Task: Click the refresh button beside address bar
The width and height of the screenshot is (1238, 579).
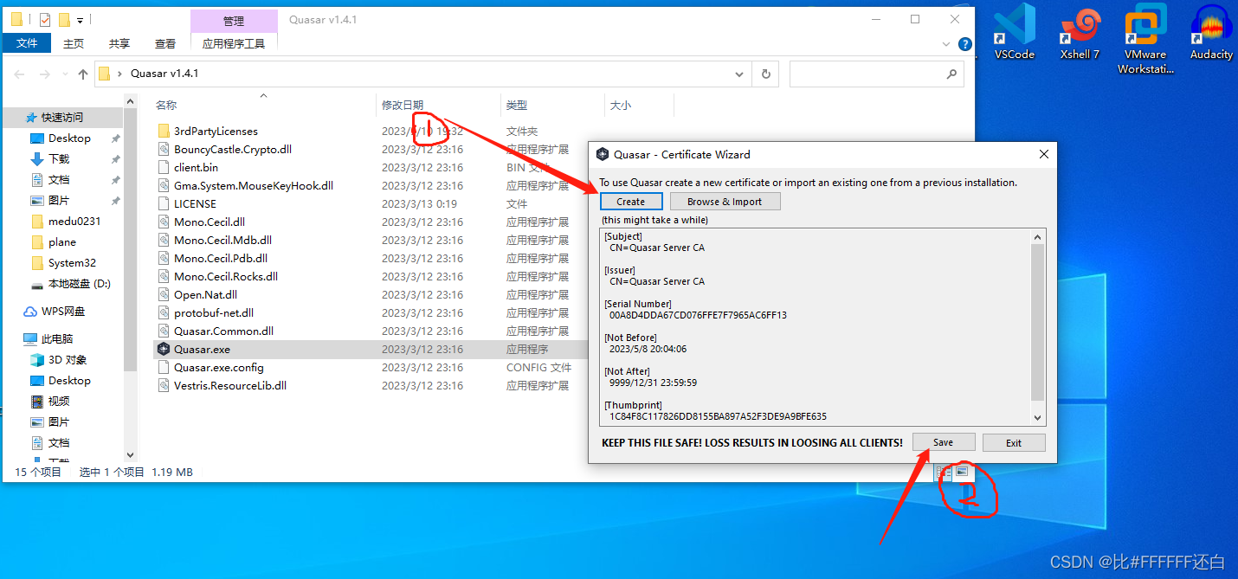Action: coord(765,74)
